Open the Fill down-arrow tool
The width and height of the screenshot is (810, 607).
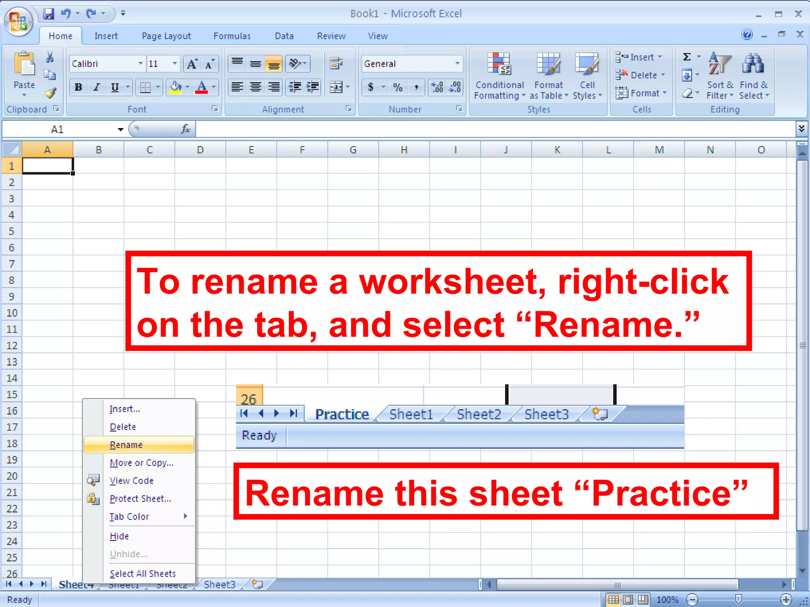[687, 75]
